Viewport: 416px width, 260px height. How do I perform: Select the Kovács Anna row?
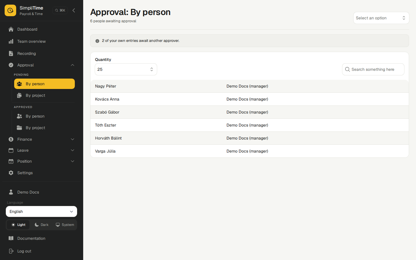250,99
